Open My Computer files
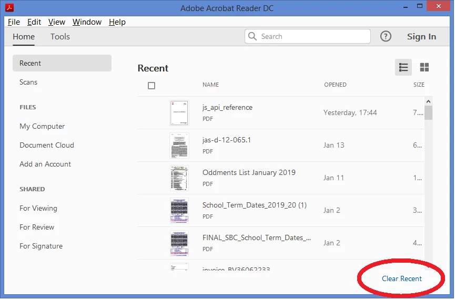 pyautogui.click(x=42, y=127)
